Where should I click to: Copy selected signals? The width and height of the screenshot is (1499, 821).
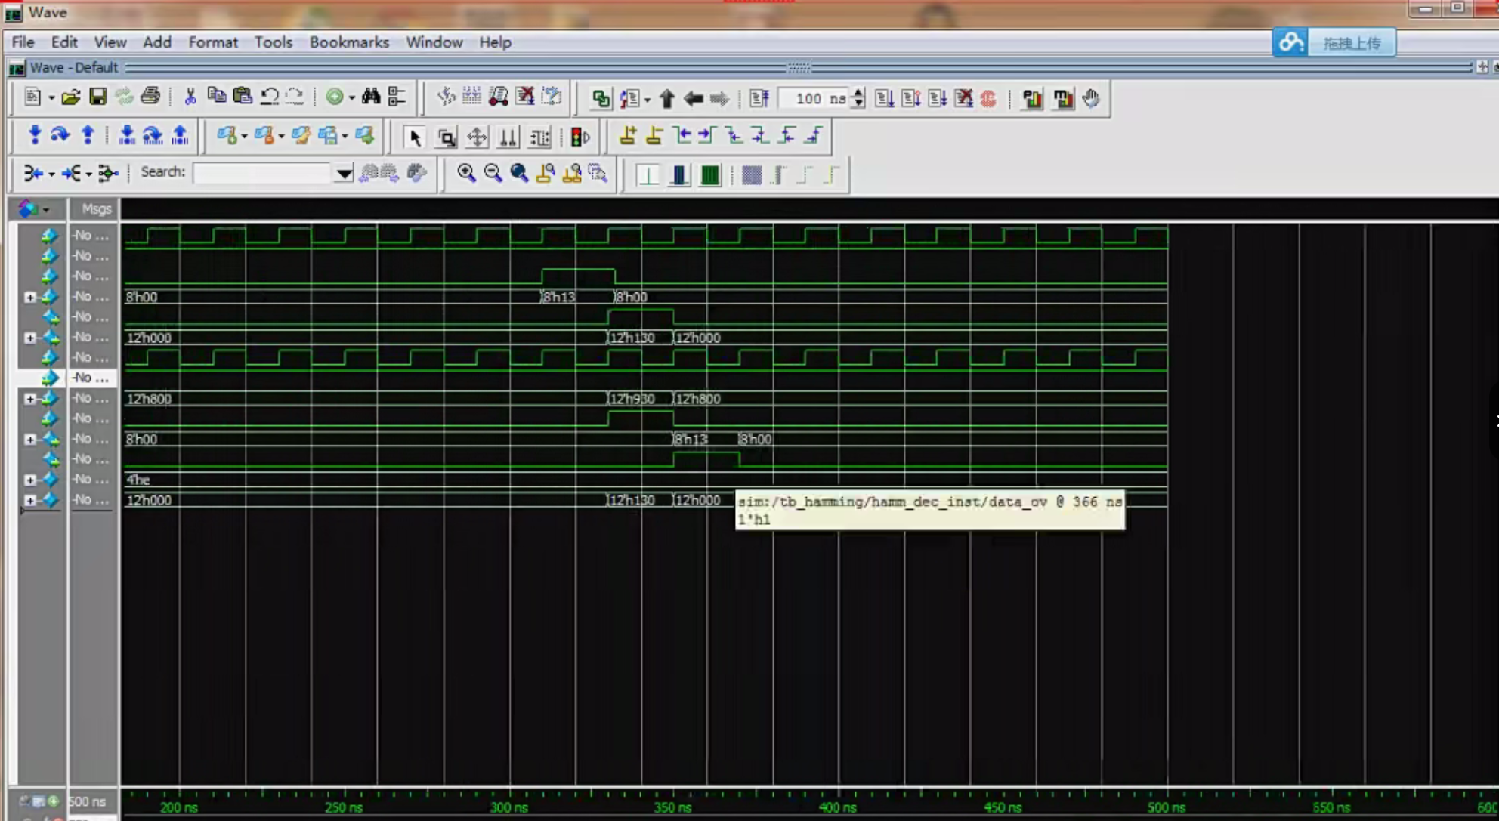tap(216, 97)
